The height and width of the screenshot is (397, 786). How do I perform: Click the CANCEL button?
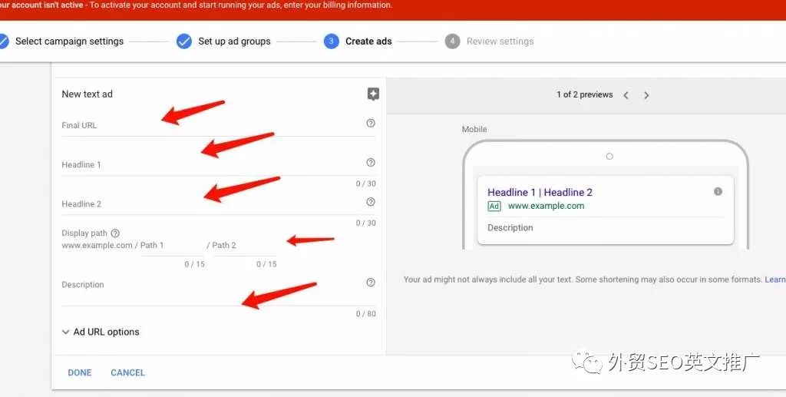click(128, 372)
